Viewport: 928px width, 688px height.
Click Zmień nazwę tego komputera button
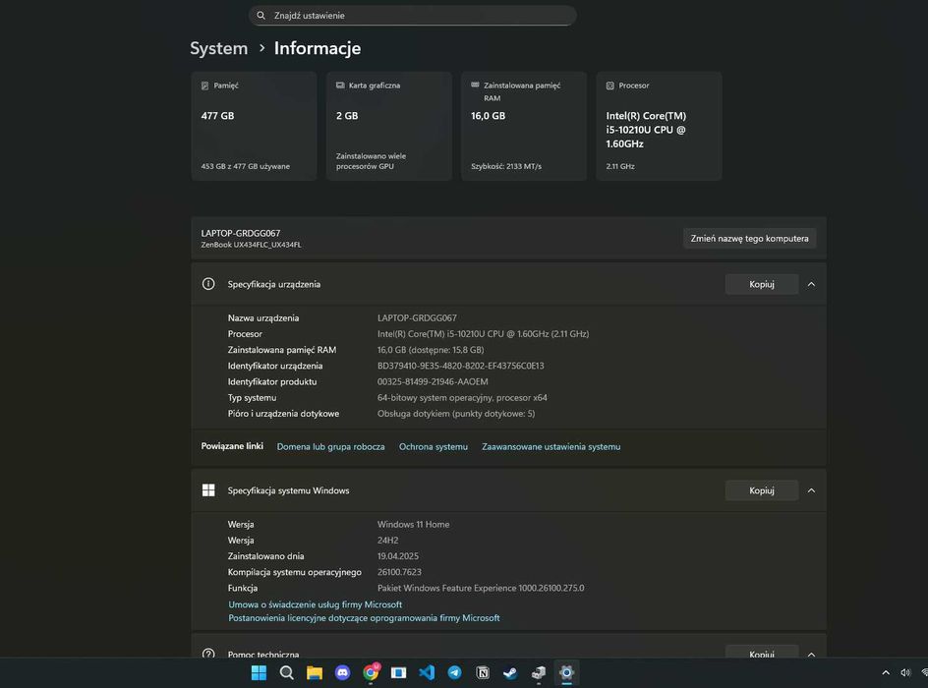pyautogui.click(x=749, y=239)
